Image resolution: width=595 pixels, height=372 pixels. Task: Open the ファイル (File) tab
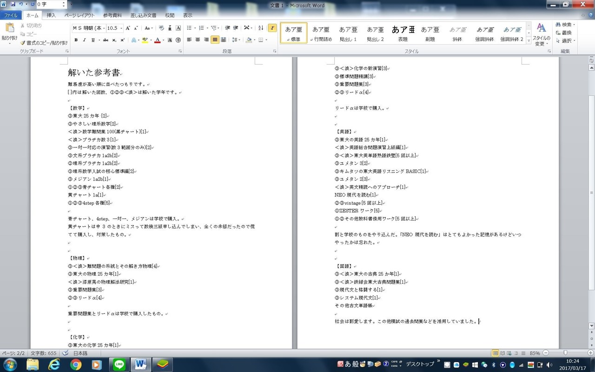11,15
